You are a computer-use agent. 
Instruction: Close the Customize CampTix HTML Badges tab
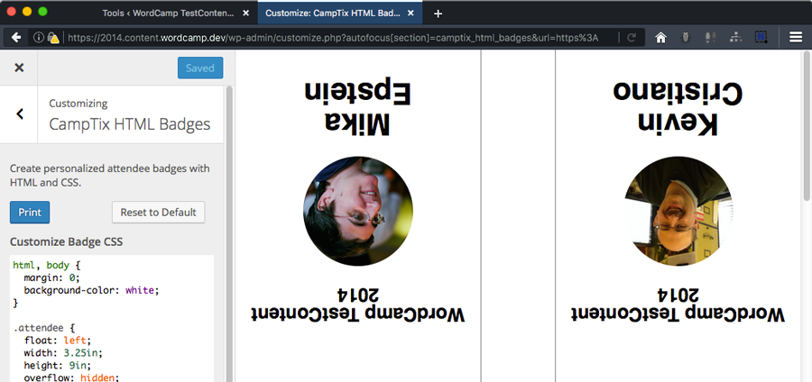click(x=411, y=14)
